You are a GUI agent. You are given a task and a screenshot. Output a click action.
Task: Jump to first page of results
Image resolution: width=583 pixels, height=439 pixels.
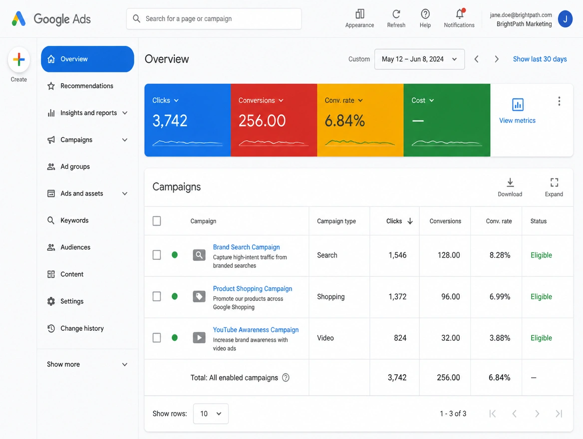(493, 414)
